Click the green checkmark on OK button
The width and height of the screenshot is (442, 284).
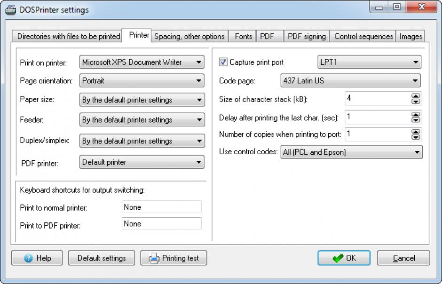[338, 258]
